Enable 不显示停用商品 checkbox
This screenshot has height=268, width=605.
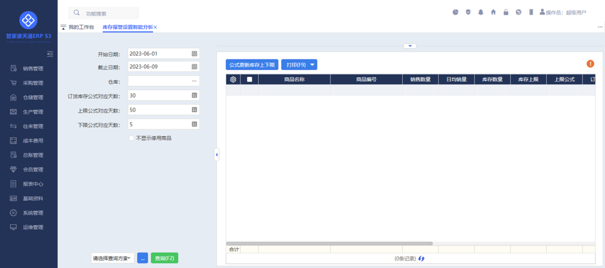(132, 138)
